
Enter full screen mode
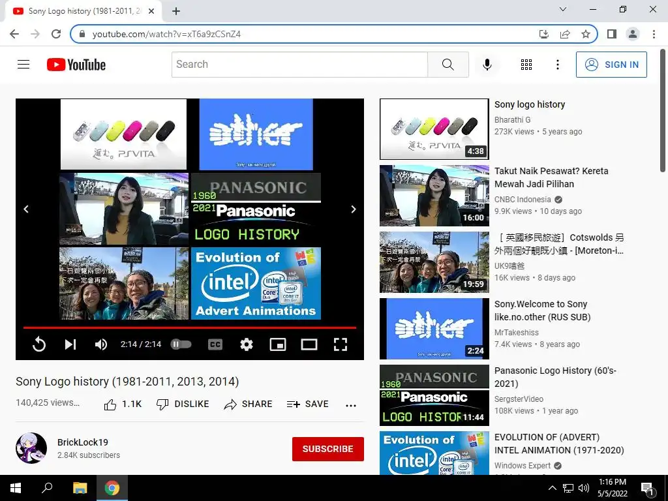[x=340, y=344]
